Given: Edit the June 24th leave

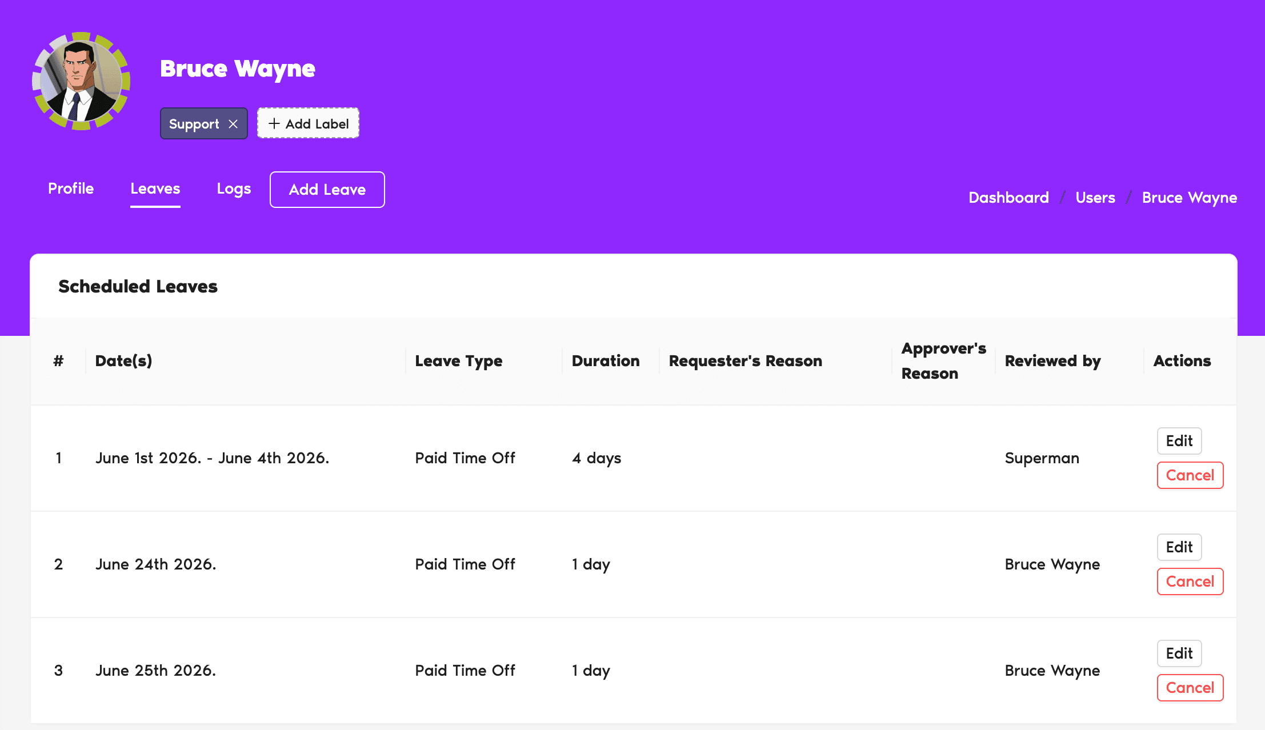Looking at the screenshot, I should [x=1179, y=547].
